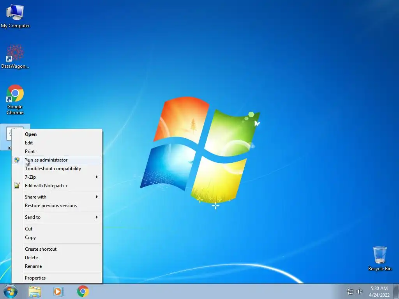The height and width of the screenshot is (299, 399).
Task: Click the volume speaker tray icon
Action: 359,292
